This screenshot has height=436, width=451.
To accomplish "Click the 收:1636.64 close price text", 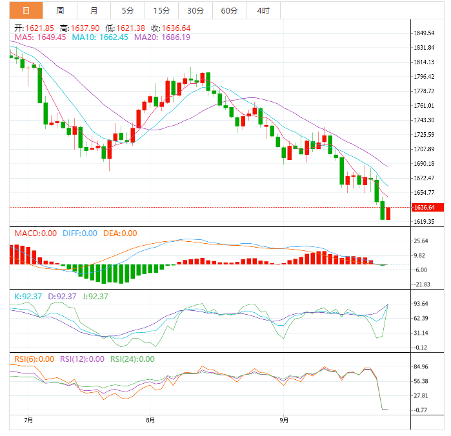I will 171,28.
